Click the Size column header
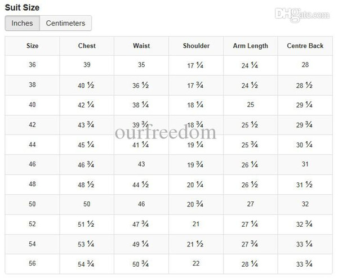Image resolution: width=338 pixels, height=278 pixels. [32, 46]
